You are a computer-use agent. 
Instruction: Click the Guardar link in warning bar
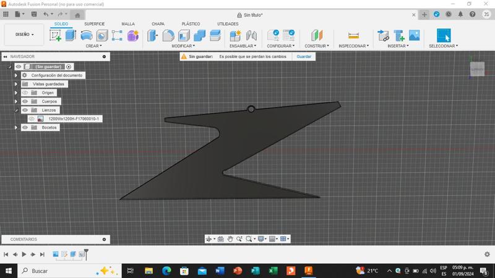click(304, 56)
